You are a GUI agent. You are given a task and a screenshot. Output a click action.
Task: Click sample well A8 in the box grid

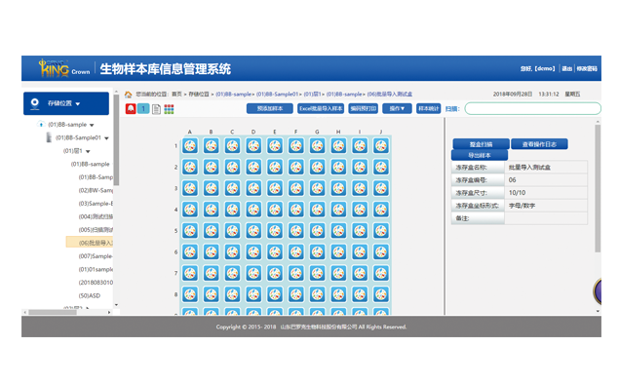pos(190,294)
